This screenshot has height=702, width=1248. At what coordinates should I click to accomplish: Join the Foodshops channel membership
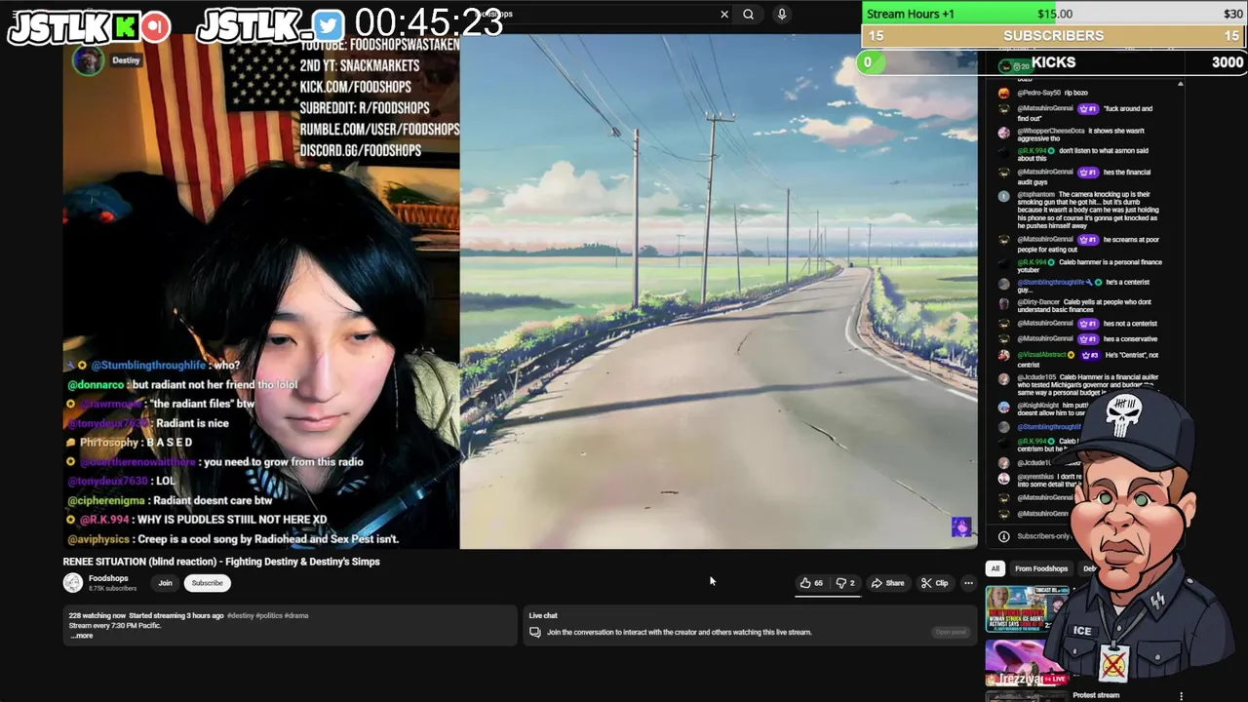[x=165, y=583]
